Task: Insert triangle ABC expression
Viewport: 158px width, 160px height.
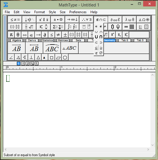Action: [70, 48]
